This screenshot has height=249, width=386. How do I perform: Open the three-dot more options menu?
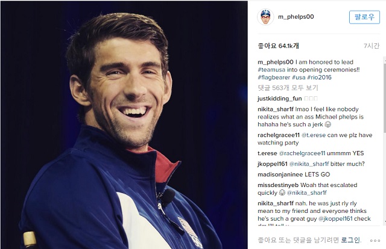375,241
